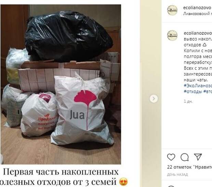Viewport: 212px width, 187px height.
Task: Click the 1 дн. caption timestamp
Action: [x=188, y=101]
